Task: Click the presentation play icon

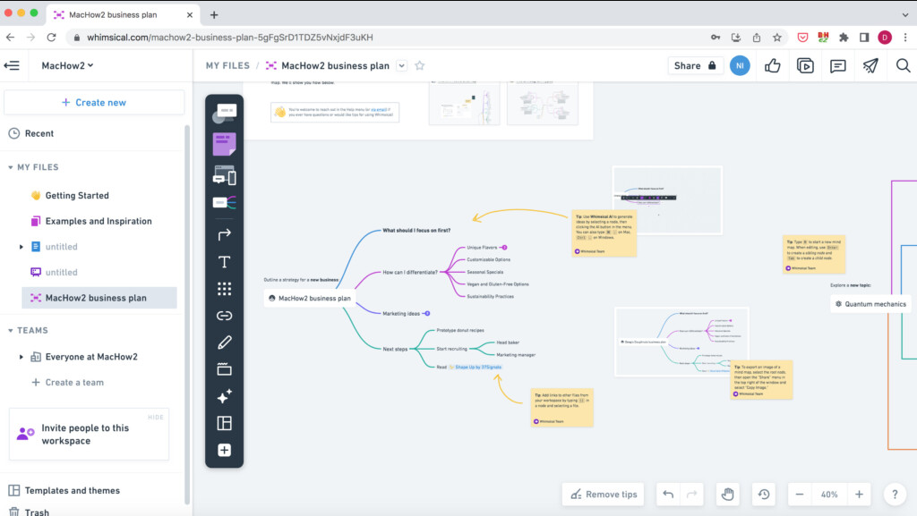Action: (805, 65)
